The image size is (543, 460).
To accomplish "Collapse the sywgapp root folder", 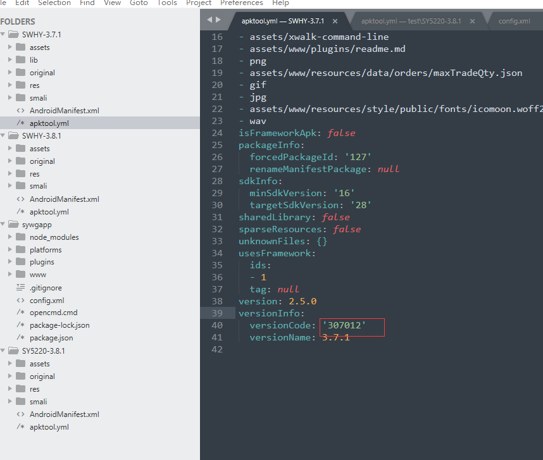I will [x=3, y=224].
